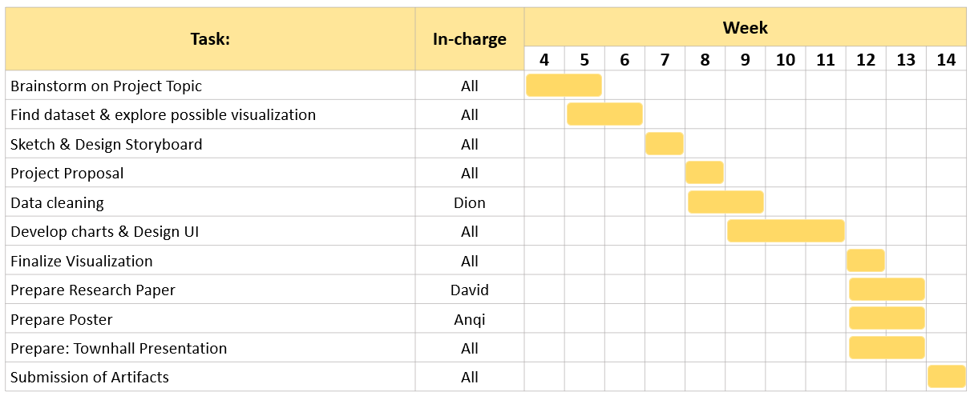Select the Prepare Poster bar
The width and height of the screenshot is (970, 396).
coord(887,318)
